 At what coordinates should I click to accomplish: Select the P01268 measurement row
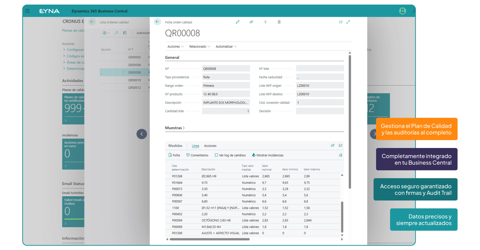[252, 176]
